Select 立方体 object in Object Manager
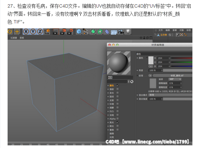This screenshot has width=200, height=148. pos(163,35)
